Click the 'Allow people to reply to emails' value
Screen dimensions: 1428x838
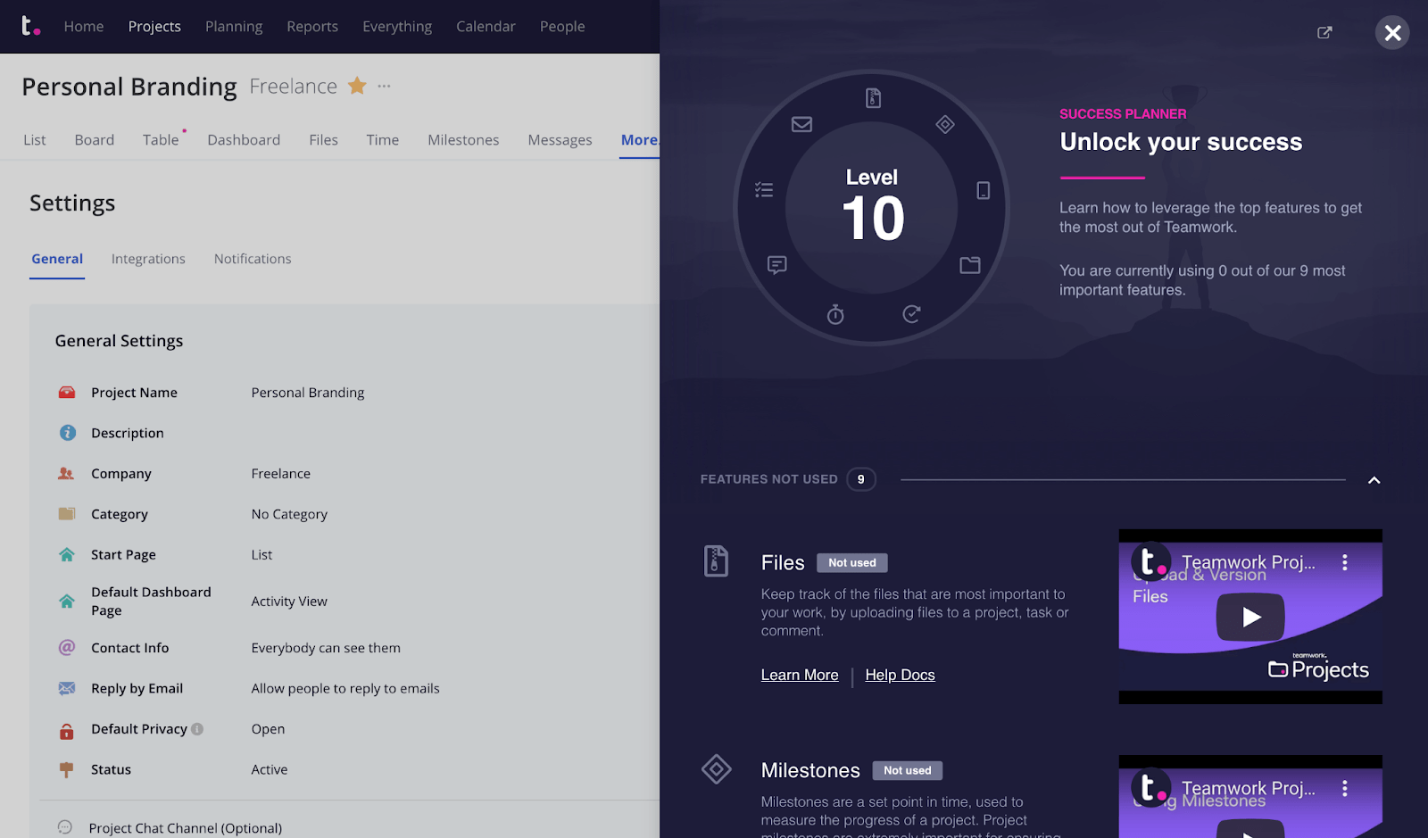pos(345,688)
